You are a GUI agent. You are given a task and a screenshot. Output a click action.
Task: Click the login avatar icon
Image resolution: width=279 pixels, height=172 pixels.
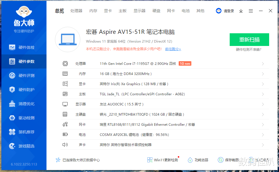218,11
